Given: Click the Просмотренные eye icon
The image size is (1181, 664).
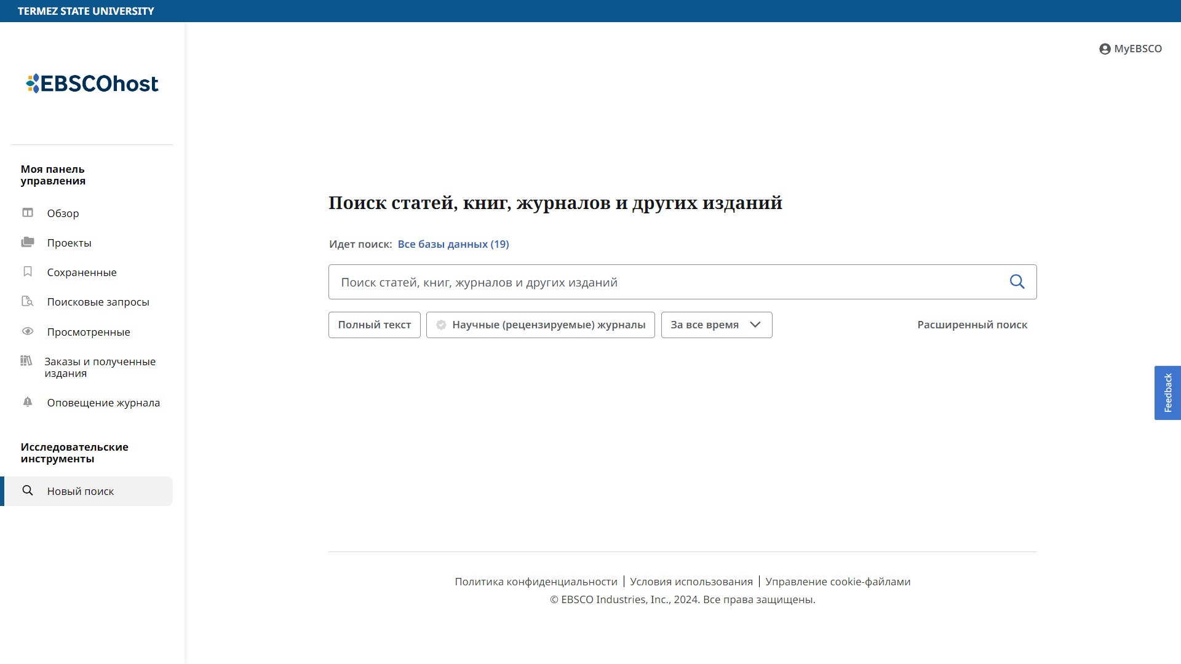Looking at the screenshot, I should coord(28,331).
